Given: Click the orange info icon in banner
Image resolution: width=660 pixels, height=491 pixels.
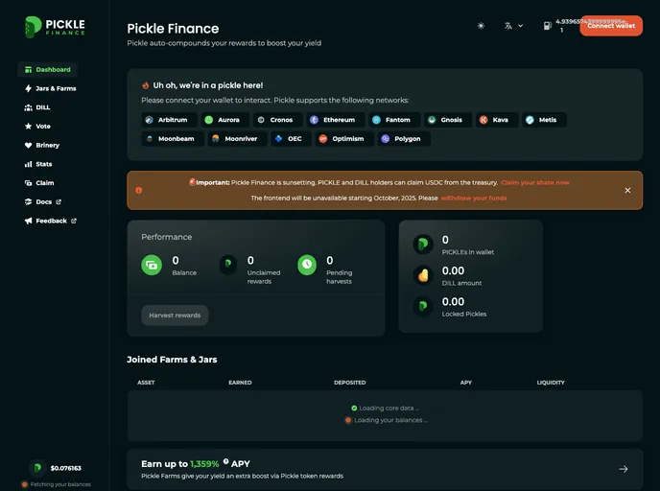Looking at the screenshot, I should pyautogui.click(x=138, y=190).
